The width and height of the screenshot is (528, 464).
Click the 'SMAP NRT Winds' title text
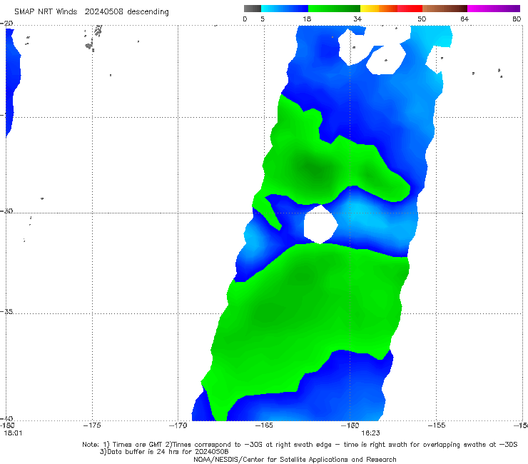pos(46,11)
